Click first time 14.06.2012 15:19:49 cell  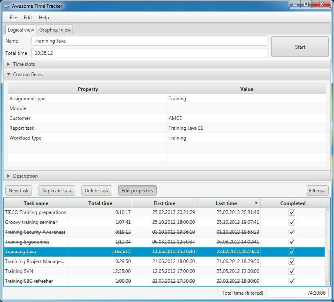164,252
